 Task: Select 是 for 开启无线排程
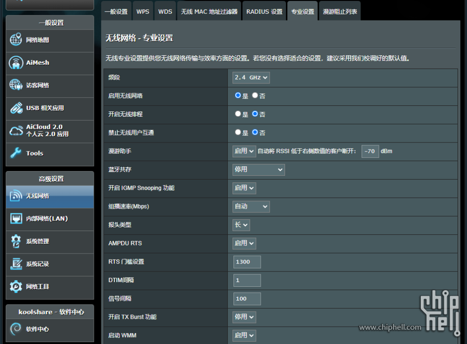click(238, 114)
